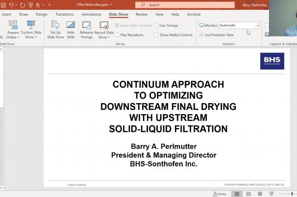Click President & Managing Director text
The image size is (297, 197).
tap(164, 155)
